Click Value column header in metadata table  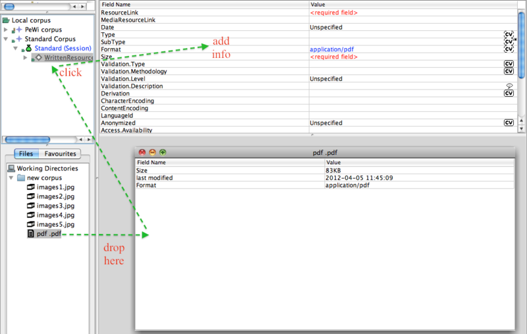pyautogui.click(x=413, y=5)
